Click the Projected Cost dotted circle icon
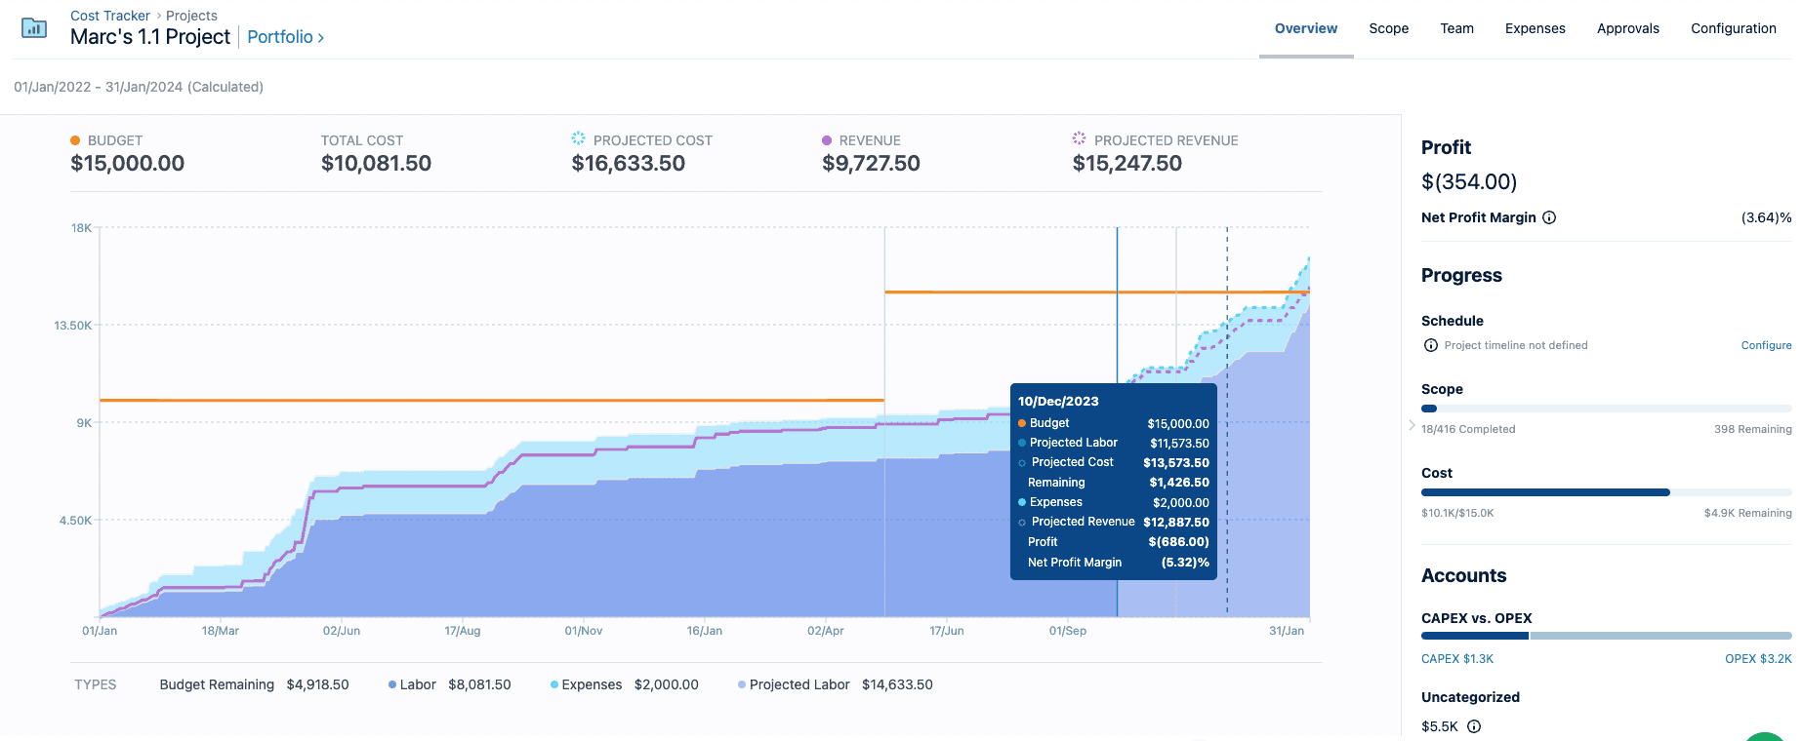The width and height of the screenshot is (1802, 741). click(x=578, y=139)
